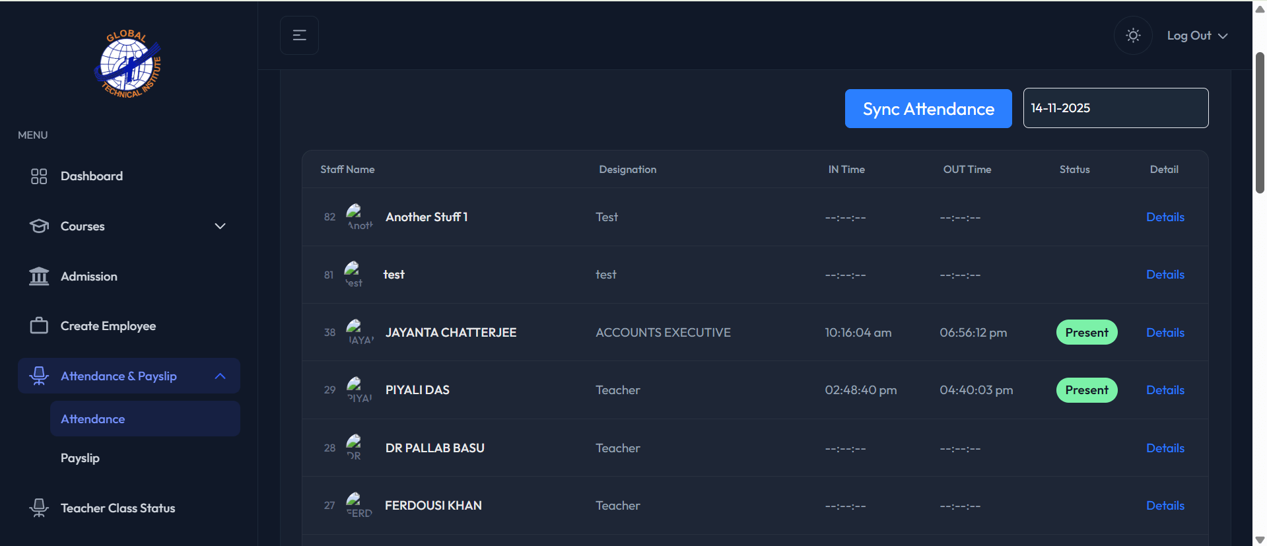Select the Attendance submenu item
1267x546 pixels.
pyautogui.click(x=93, y=419)
